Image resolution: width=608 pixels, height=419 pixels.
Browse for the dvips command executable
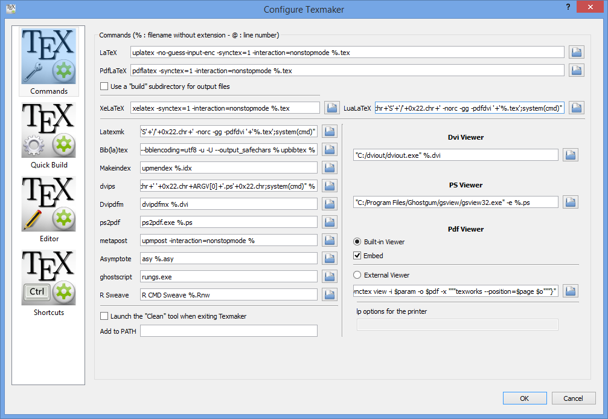330,186
